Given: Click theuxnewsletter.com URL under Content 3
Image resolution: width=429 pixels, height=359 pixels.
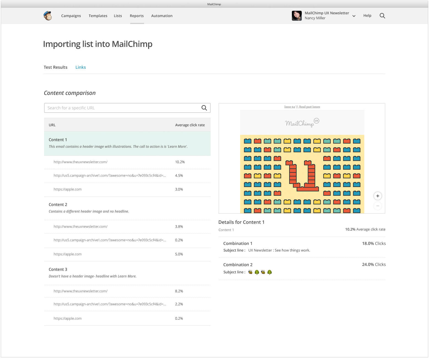Looking at the screenshot, I should point(80,291).
